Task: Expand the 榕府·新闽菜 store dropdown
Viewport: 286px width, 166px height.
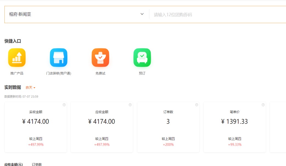Action: tap(74, 14)
